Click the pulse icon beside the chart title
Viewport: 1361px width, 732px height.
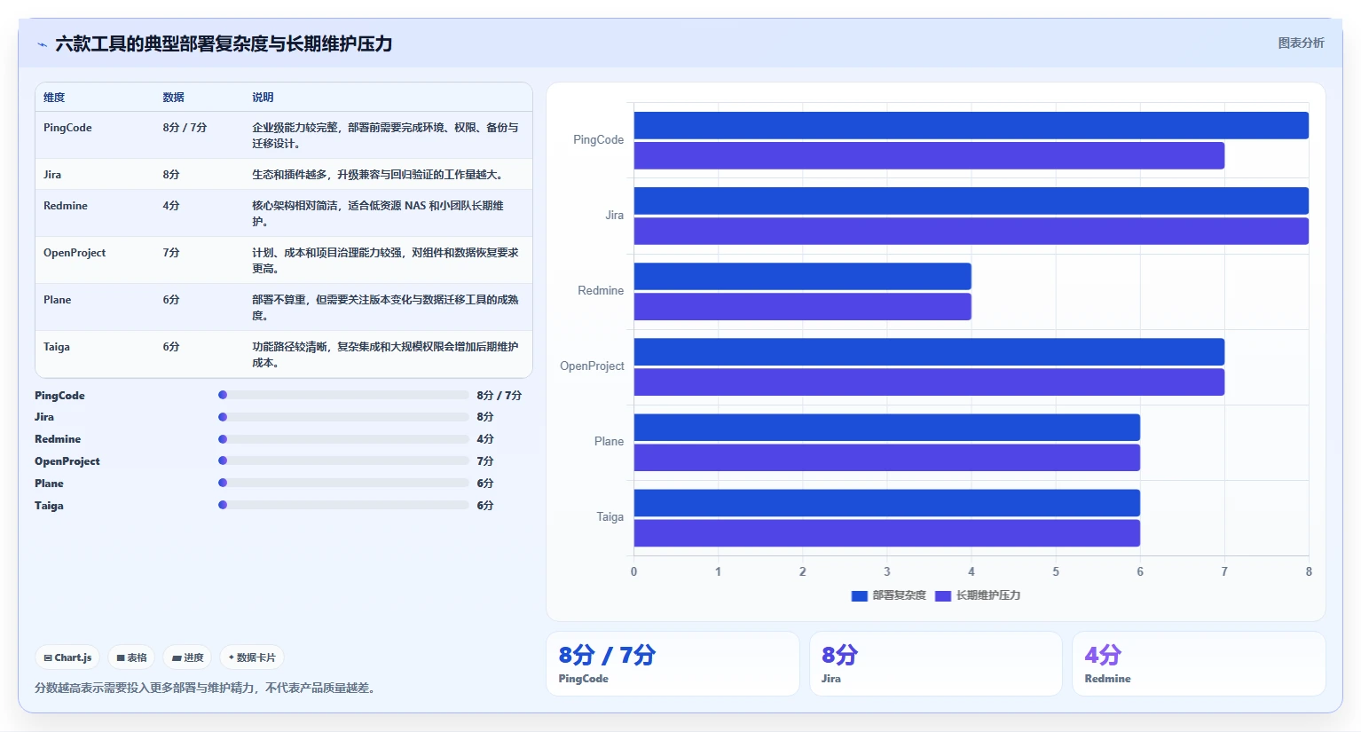42,44
